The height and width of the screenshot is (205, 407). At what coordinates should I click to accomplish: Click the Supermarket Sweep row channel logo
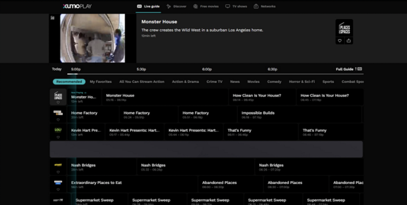58,200
